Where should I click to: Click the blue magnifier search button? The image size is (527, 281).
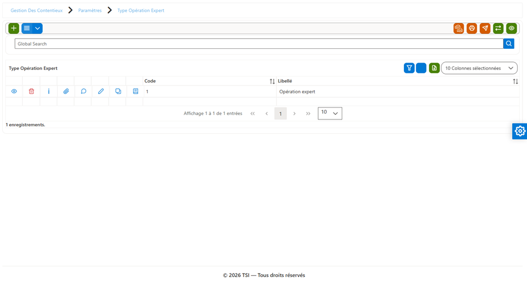509,44
